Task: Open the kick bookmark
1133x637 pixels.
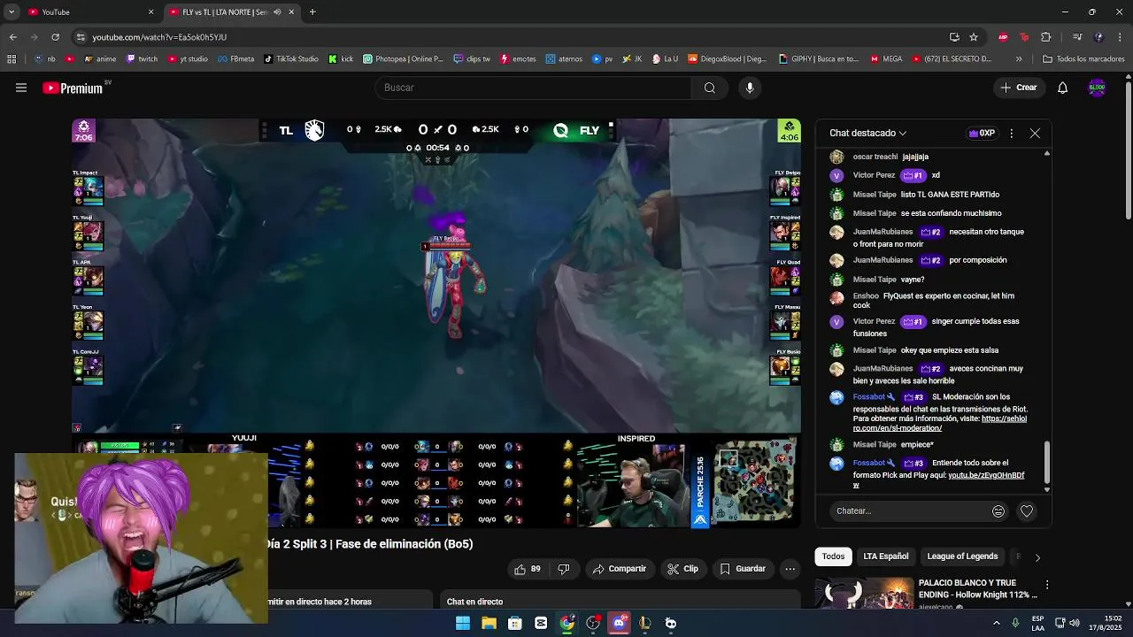Action: [341, 59]
